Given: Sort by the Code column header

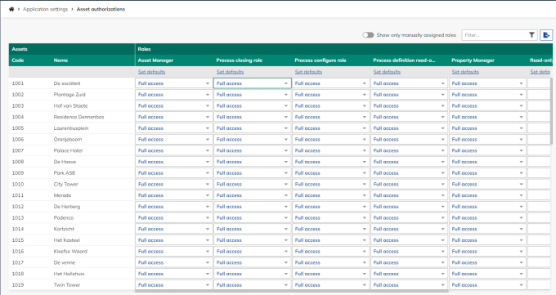Looking at the screenshot, I should (18, 60).
